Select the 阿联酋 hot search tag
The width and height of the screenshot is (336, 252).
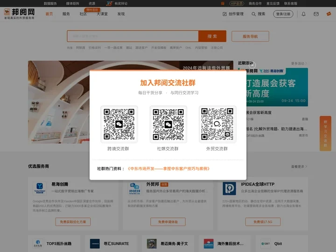(x=80, y=48)
